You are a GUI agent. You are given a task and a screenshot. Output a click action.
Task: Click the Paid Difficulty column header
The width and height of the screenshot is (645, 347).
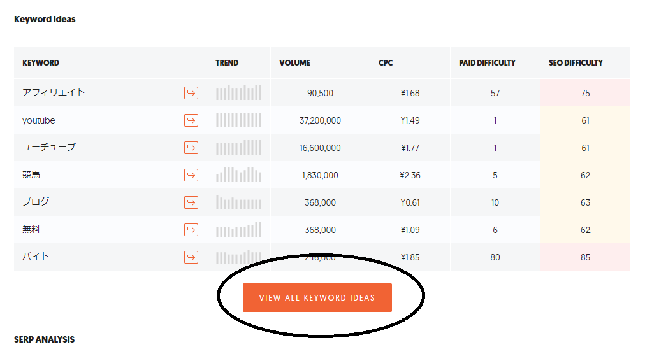click(x=487, y=63)
